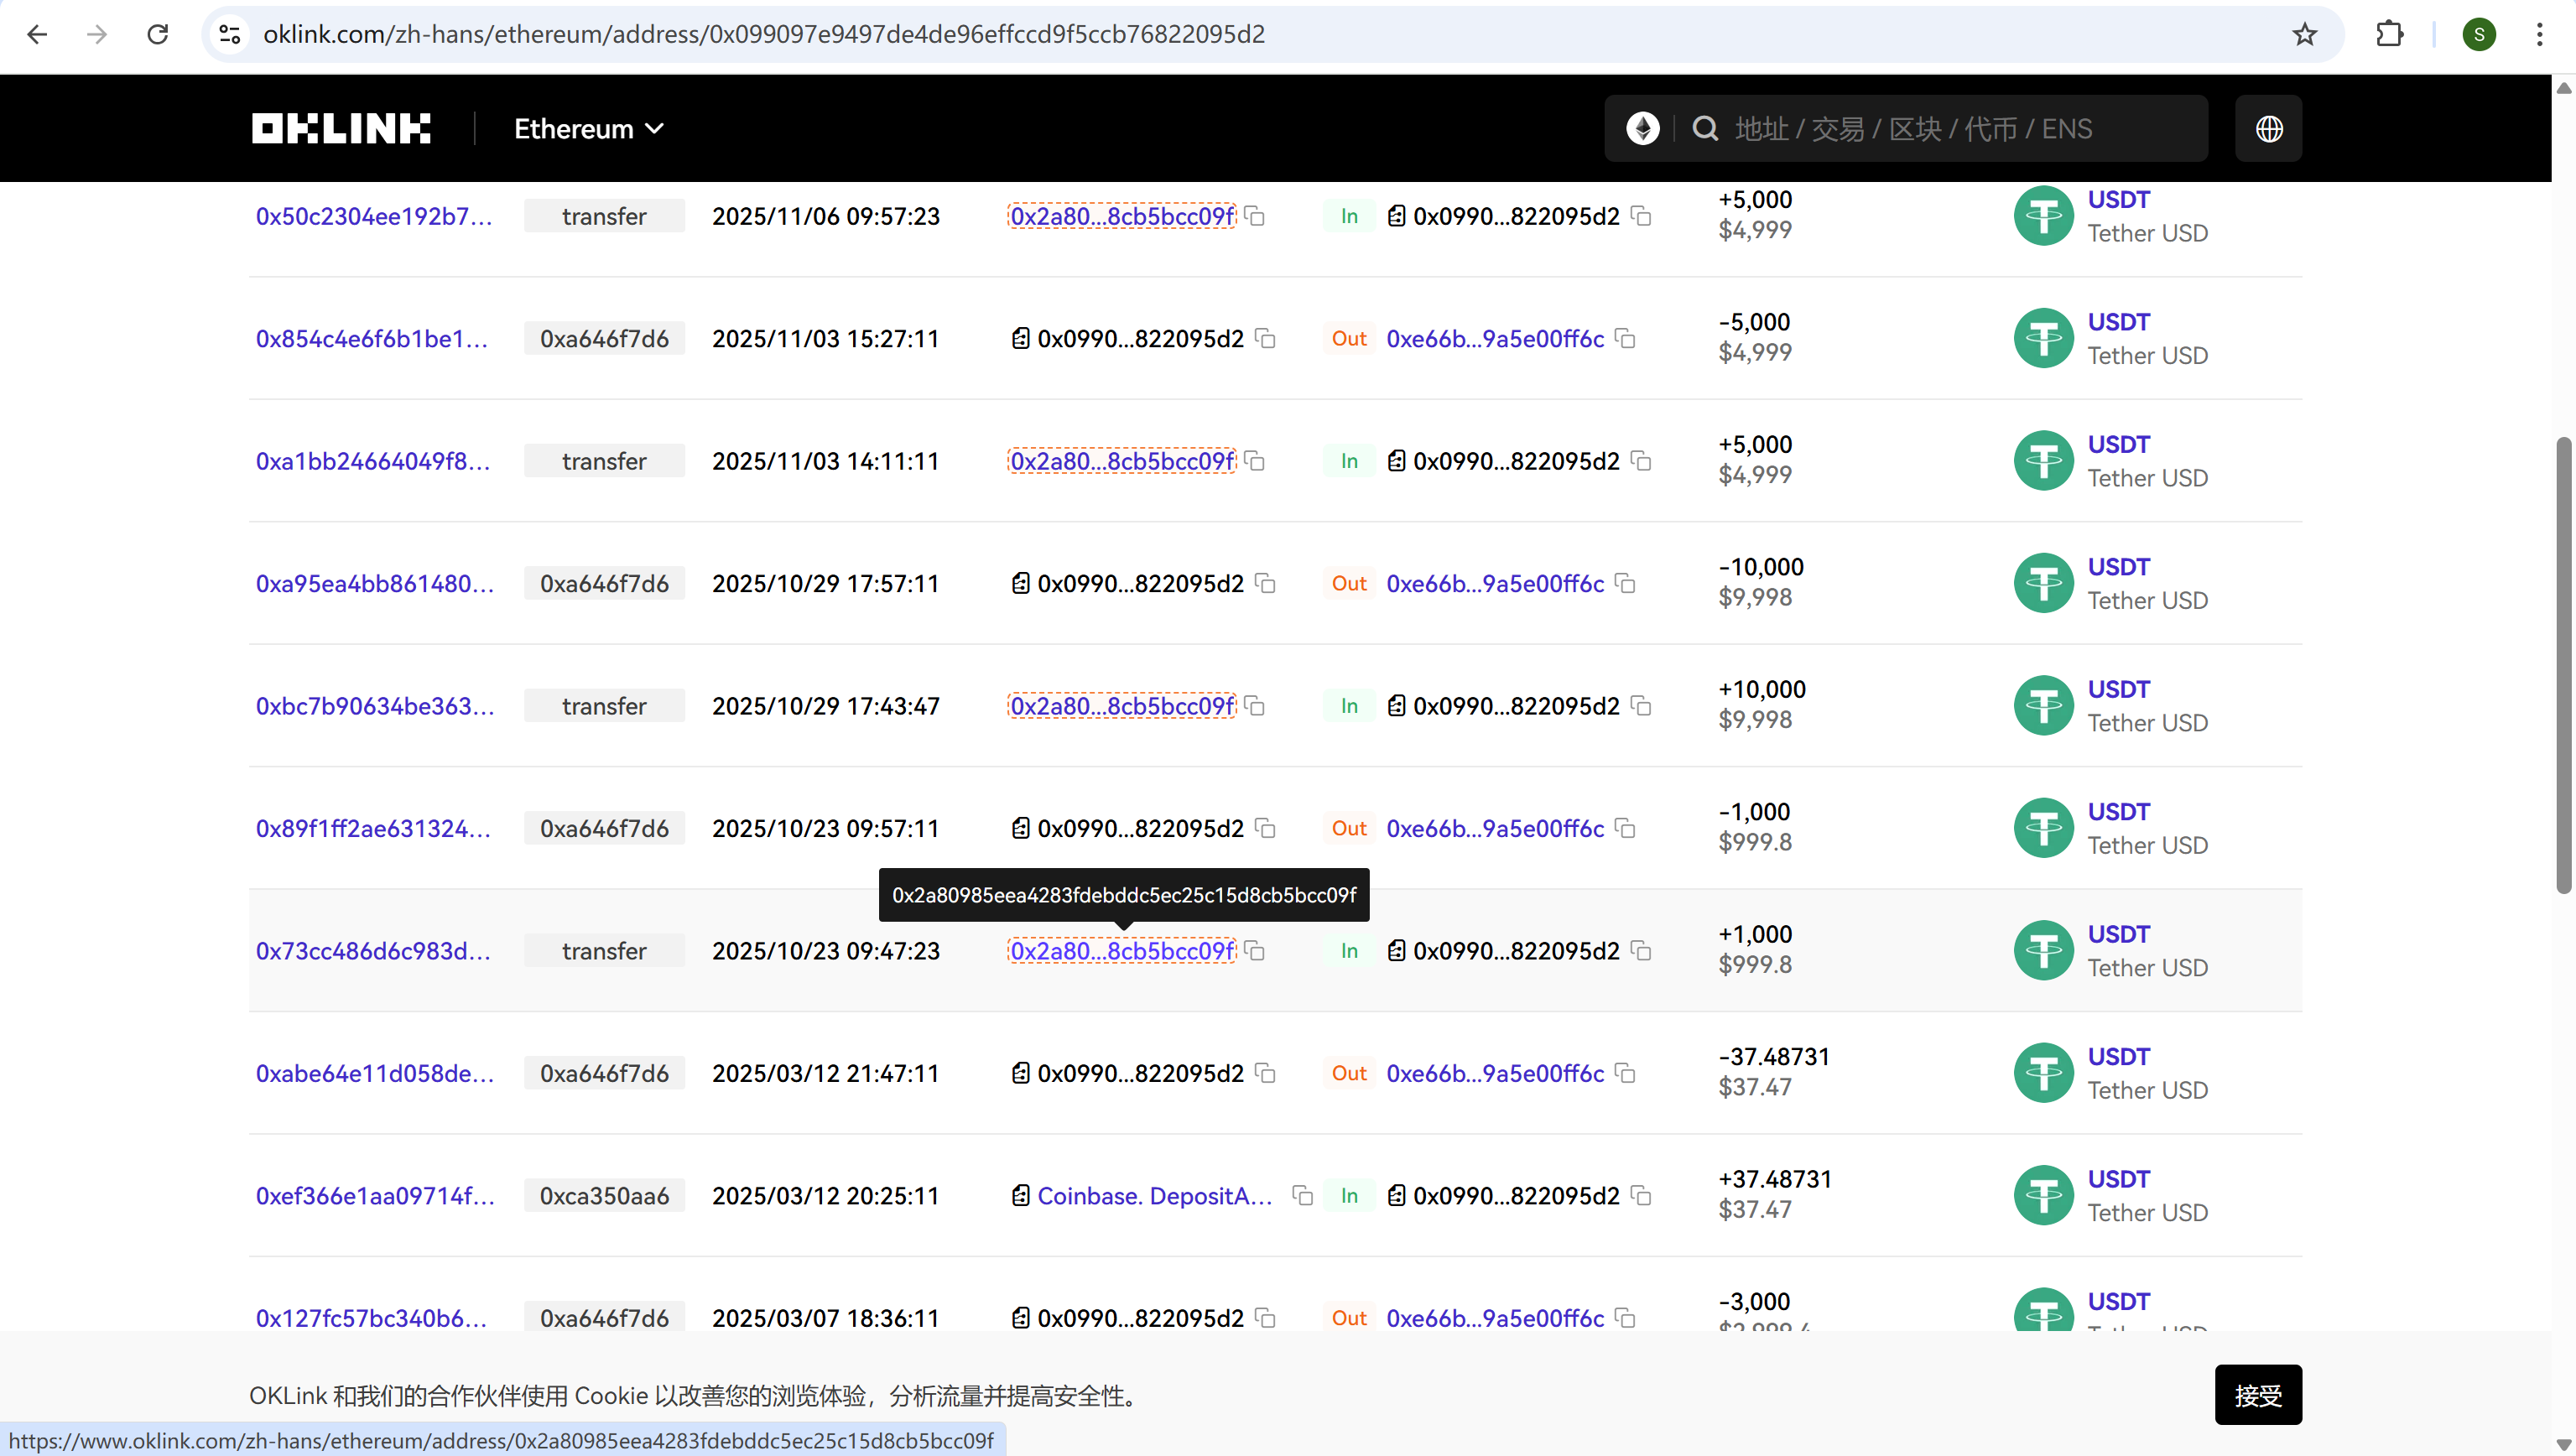Accept cookies with the 接受 button

pyautogui.click(x=2257, y=1395)
